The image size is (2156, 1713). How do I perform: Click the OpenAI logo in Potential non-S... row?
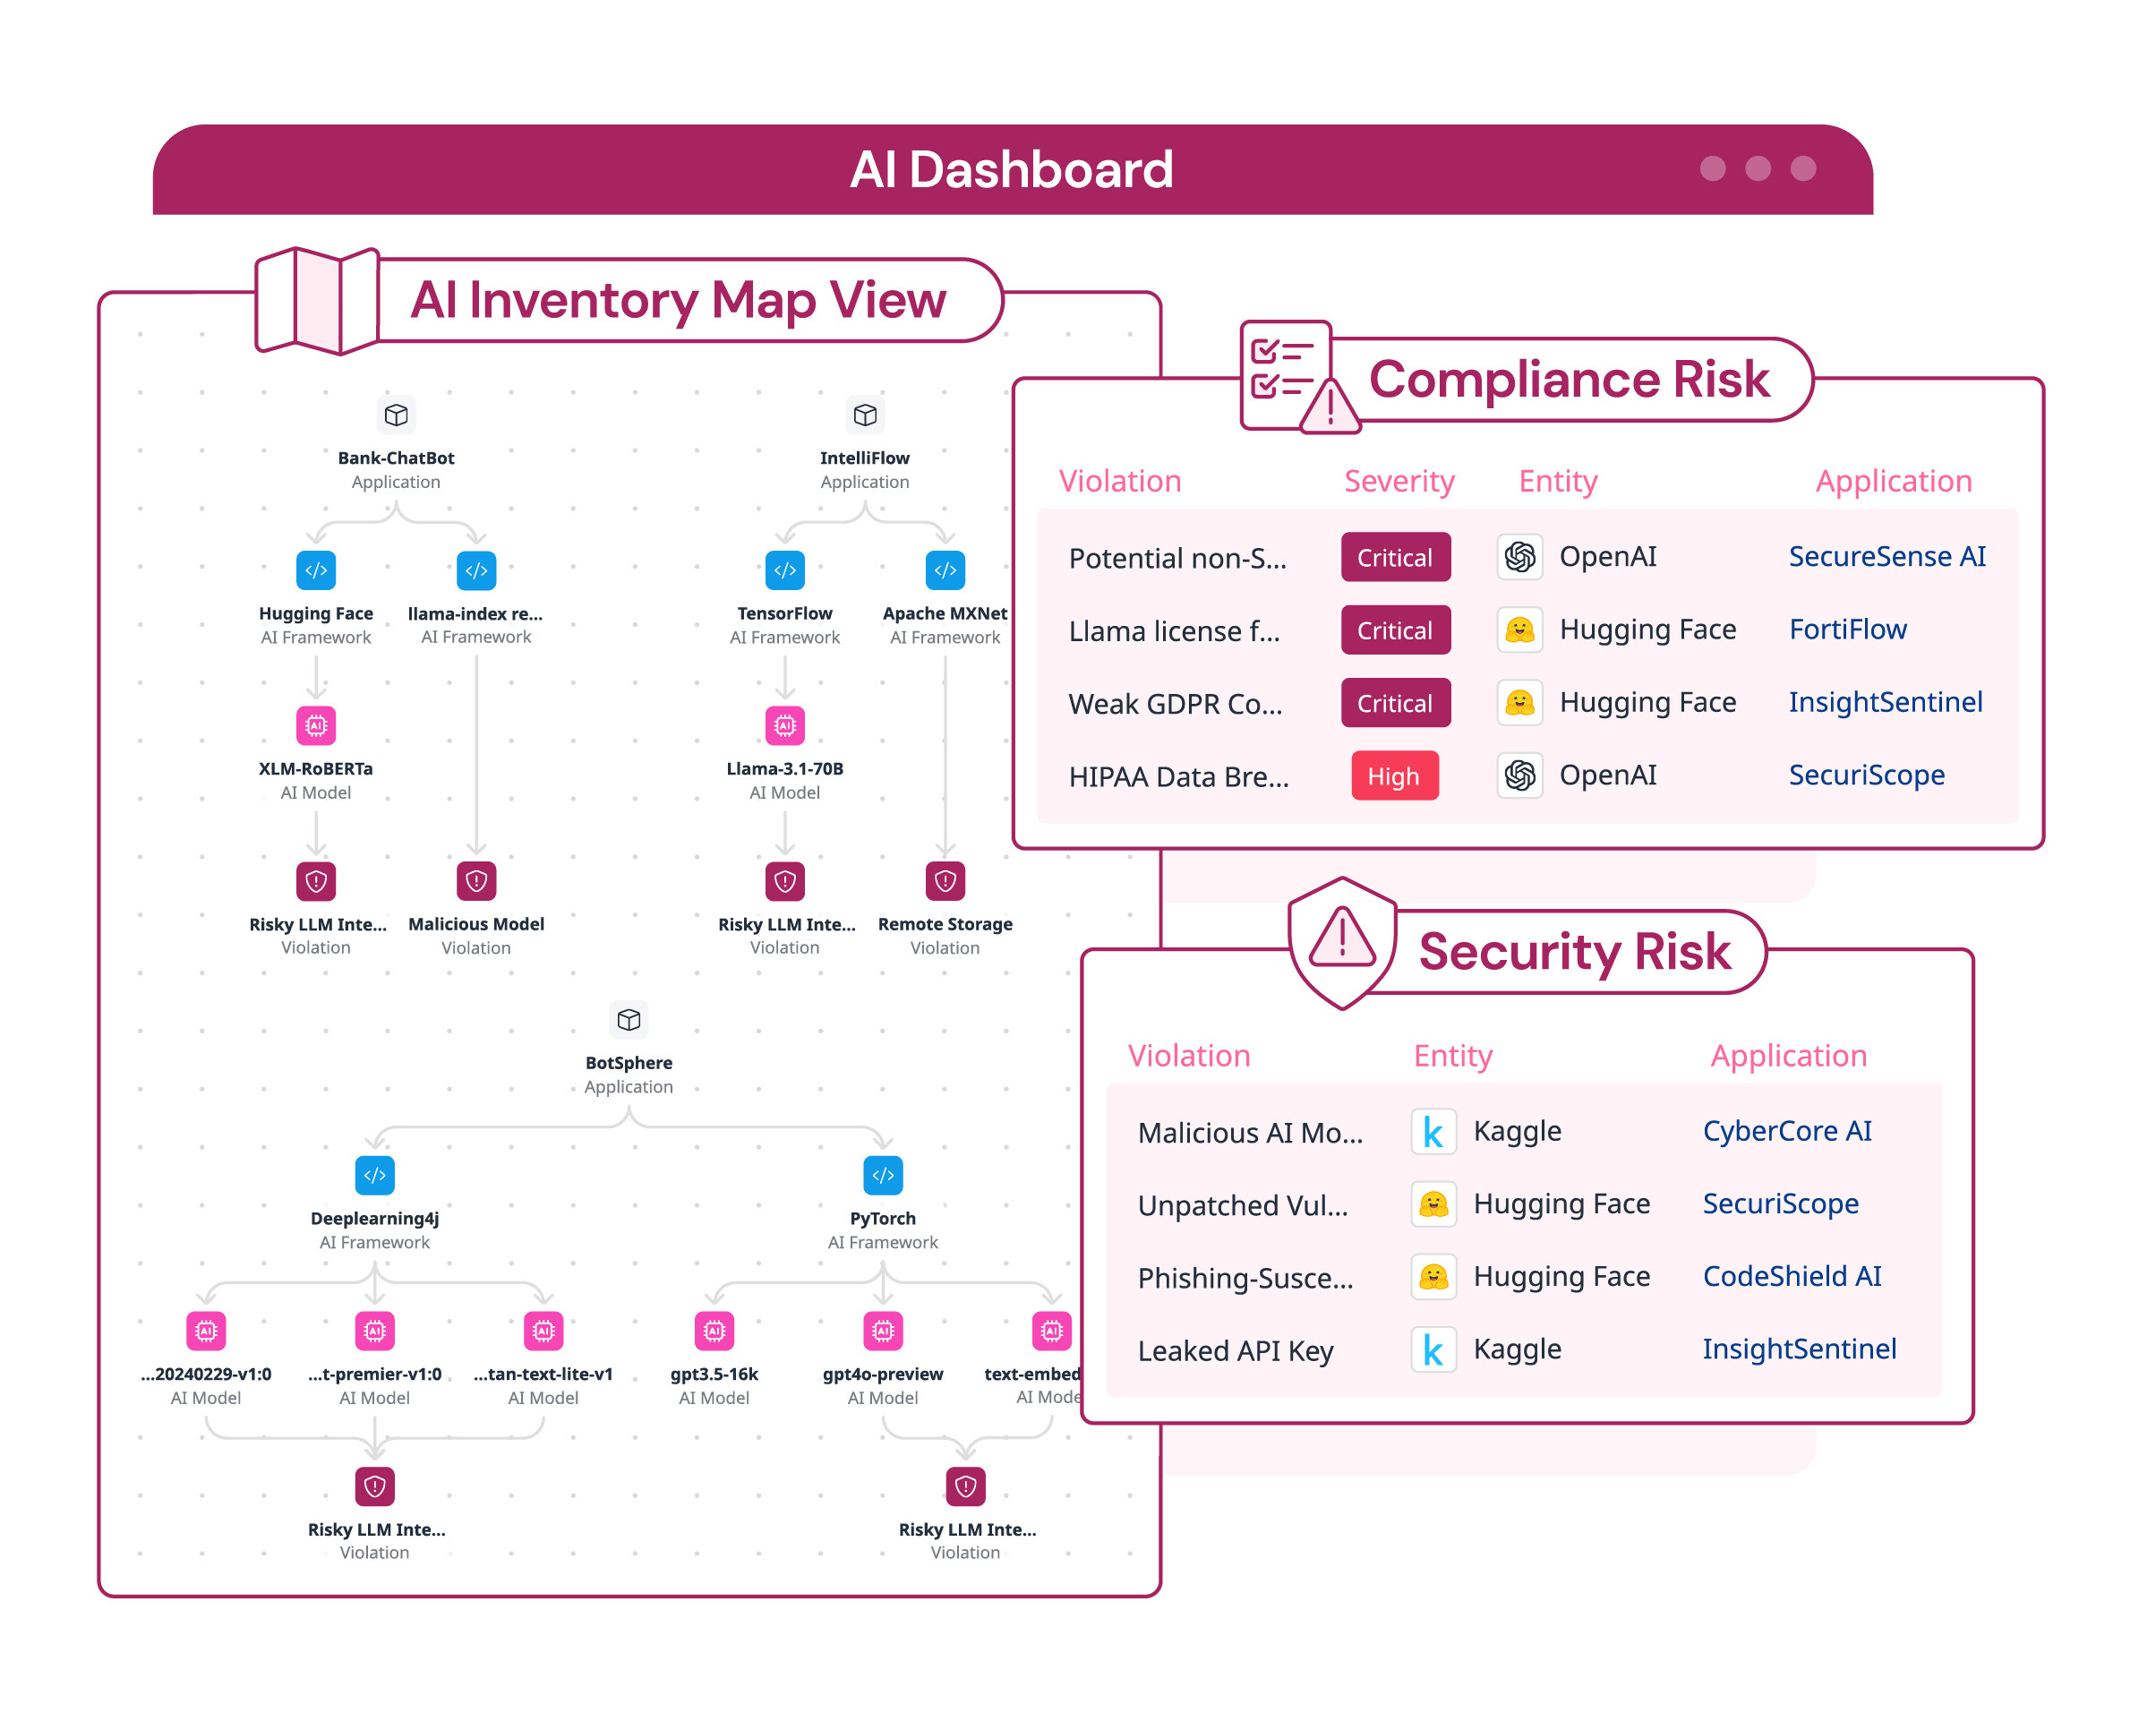pos(1520,556)
